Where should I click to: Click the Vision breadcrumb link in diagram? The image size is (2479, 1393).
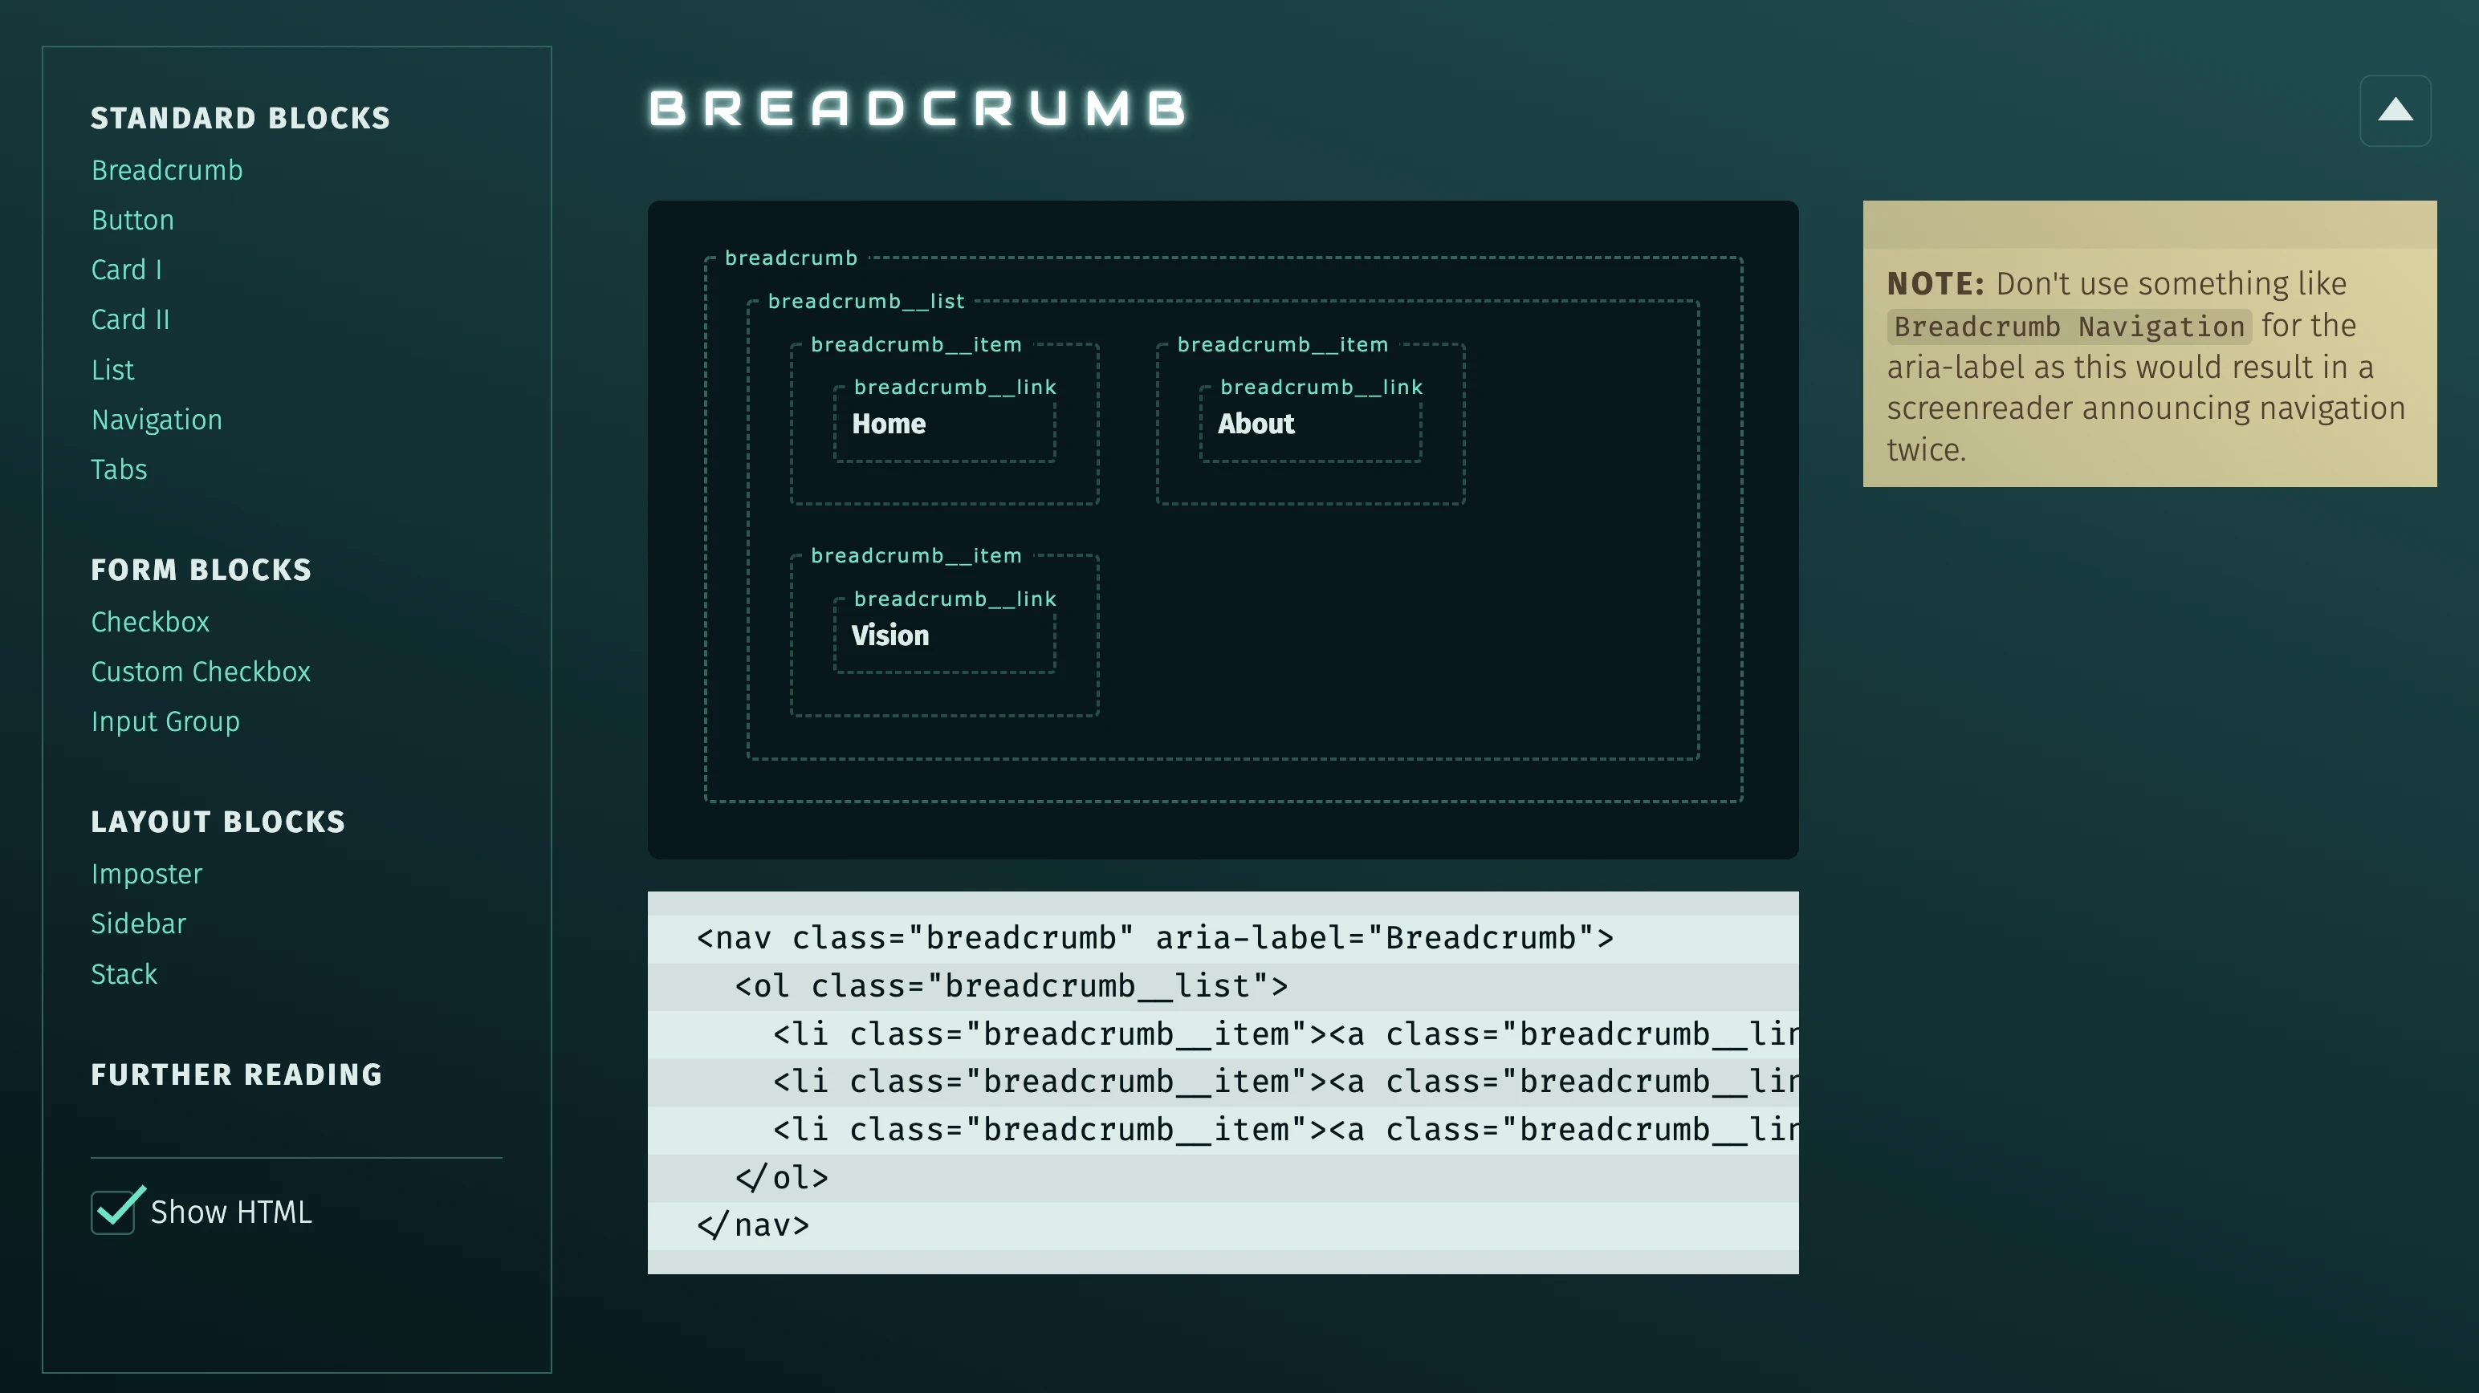pos(890,635)
